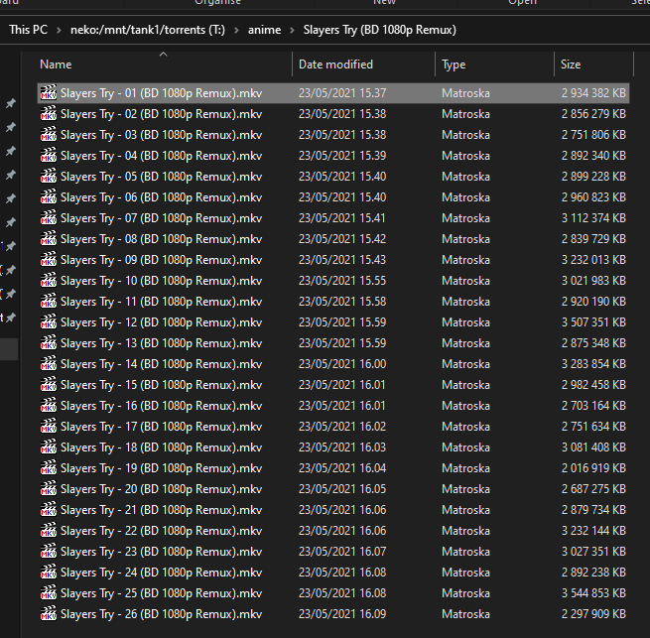The height and width of the screenshot is (638, 650).
Task: Click the video icon of Slayers Try - 01
Action: point(49,93)
